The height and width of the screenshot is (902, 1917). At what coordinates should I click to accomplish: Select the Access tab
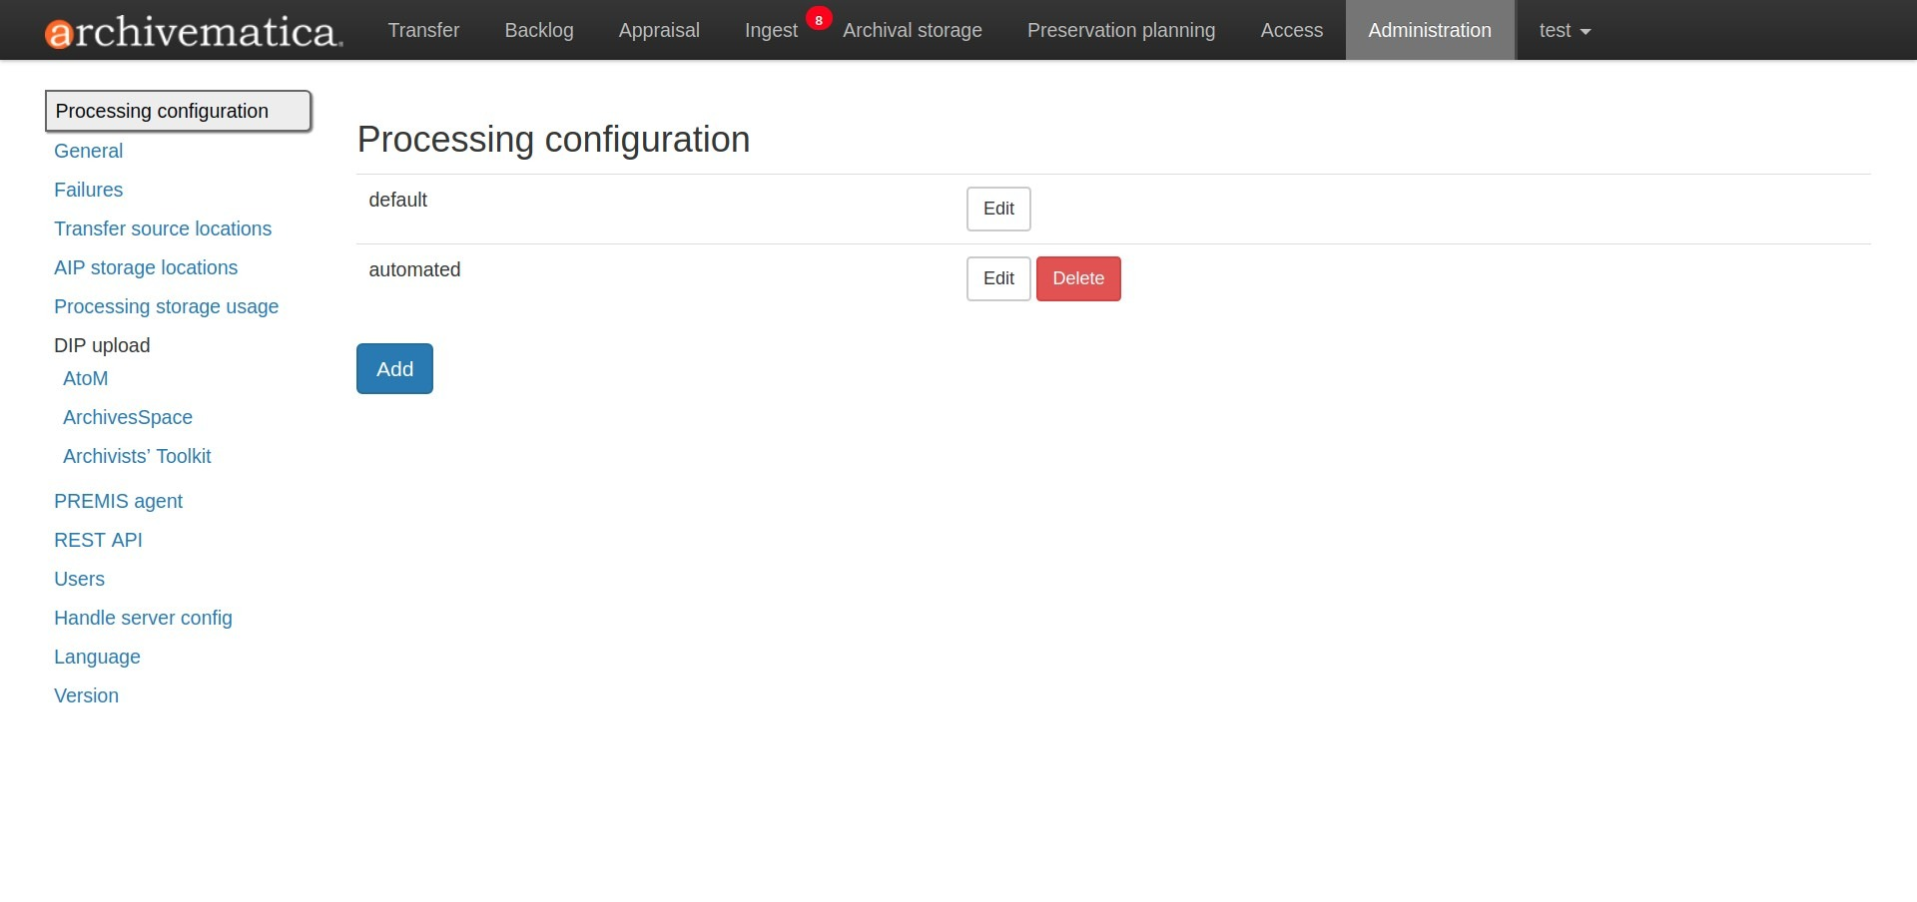(x=1291, y=31)
